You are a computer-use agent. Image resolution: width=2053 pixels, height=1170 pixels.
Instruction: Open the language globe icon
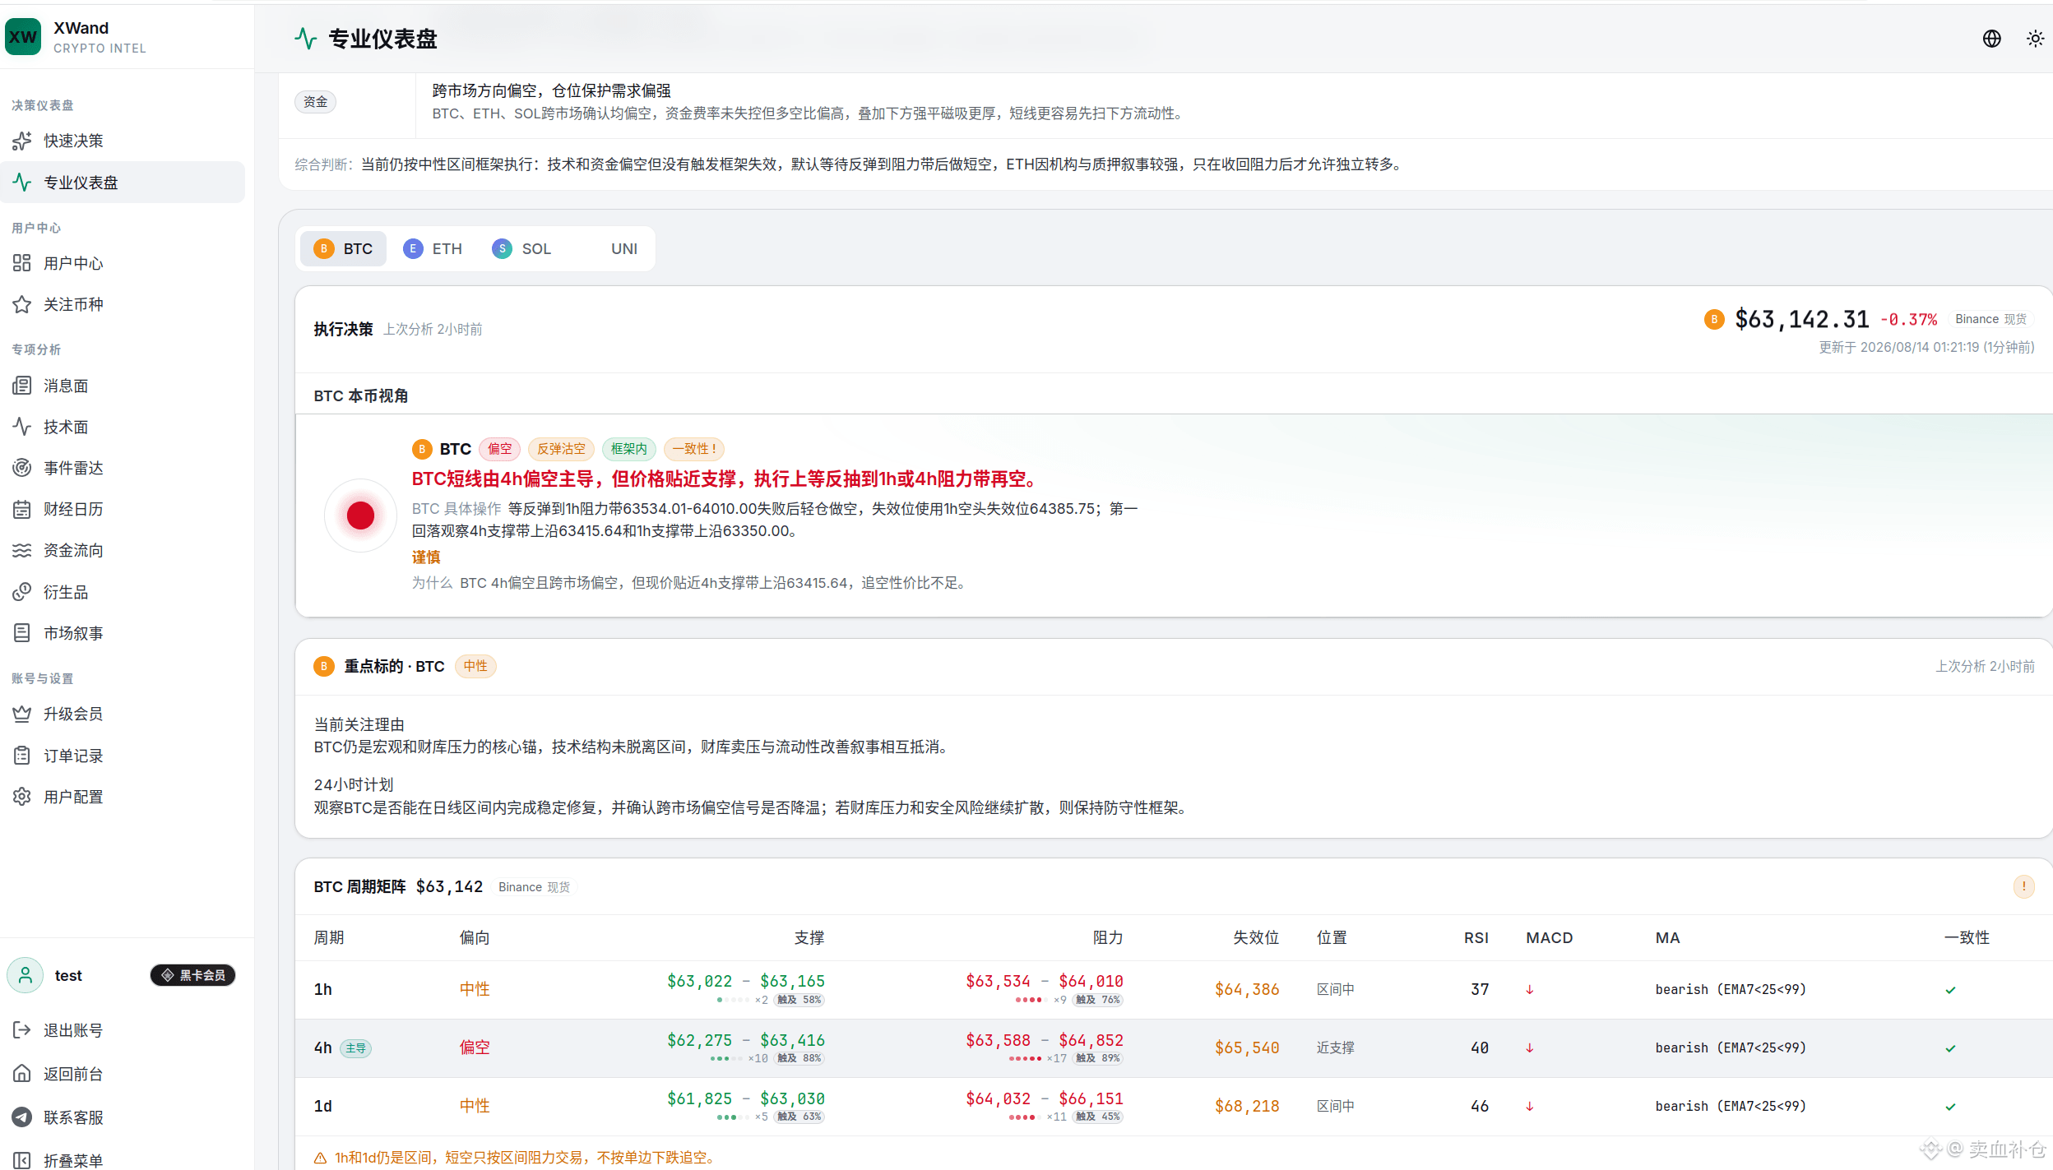(x=1991, y=39)
